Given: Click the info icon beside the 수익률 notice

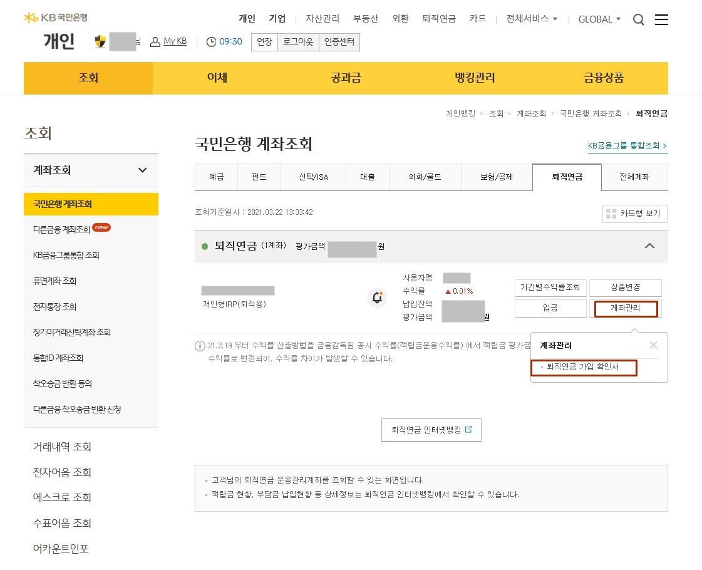Looking at the screenshot, I should tap(200, 346).
